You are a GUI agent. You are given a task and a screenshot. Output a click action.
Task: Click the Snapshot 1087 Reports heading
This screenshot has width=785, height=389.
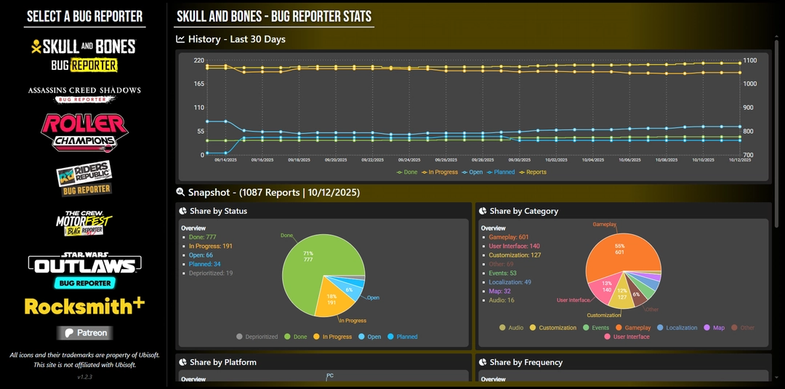point(274,192)
